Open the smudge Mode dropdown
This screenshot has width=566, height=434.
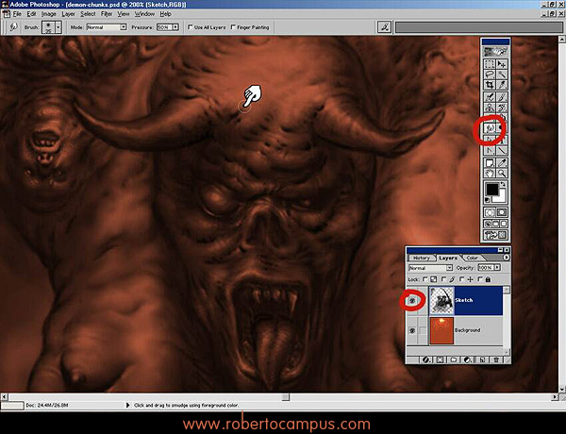[123, 27]
